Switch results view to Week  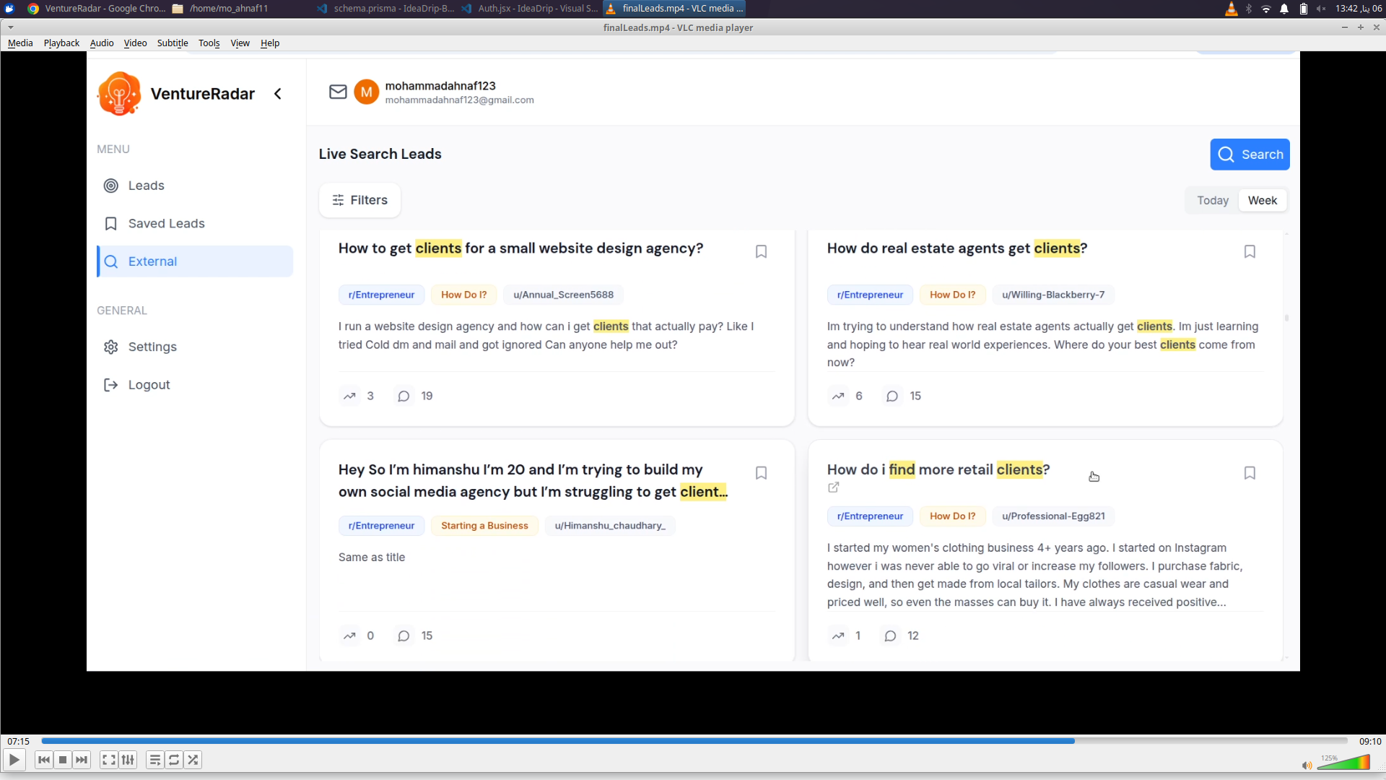pyautogui.click(x=1263, y=200)
